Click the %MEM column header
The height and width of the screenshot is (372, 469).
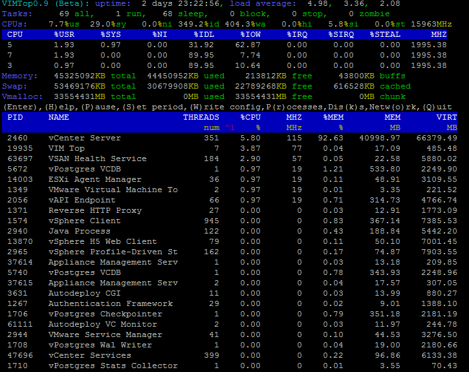(x=333, y=117)
